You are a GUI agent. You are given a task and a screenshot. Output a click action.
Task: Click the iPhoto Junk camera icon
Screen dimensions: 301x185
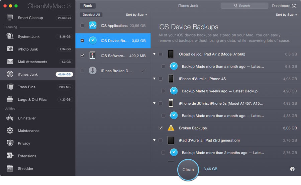click(10, 49)
